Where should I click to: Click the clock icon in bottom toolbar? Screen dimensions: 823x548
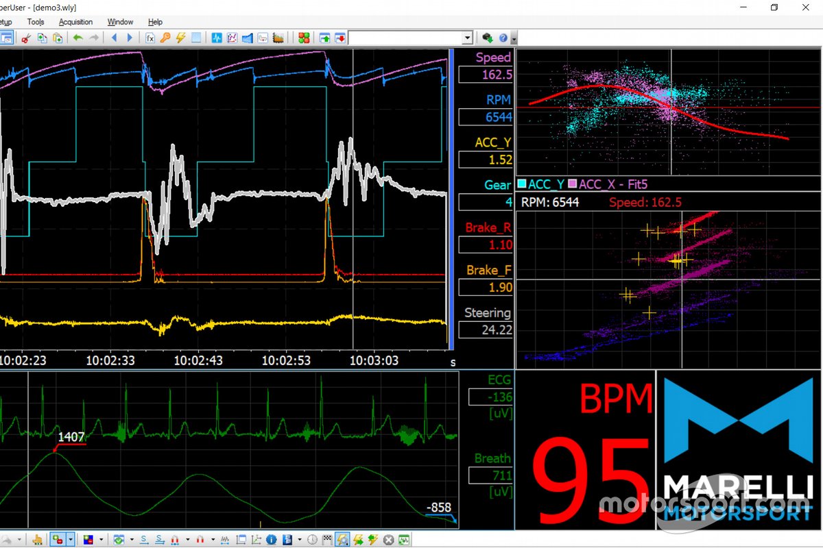312,540
